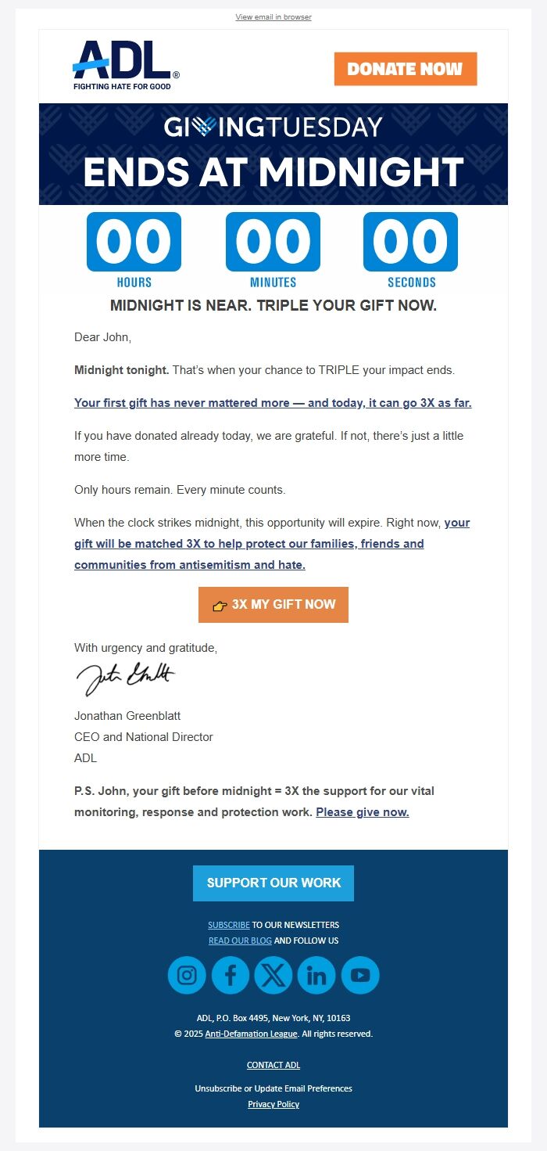Open the Privacy Policy link
The width and height of the screenshot is (547, 1151).
273,1104
